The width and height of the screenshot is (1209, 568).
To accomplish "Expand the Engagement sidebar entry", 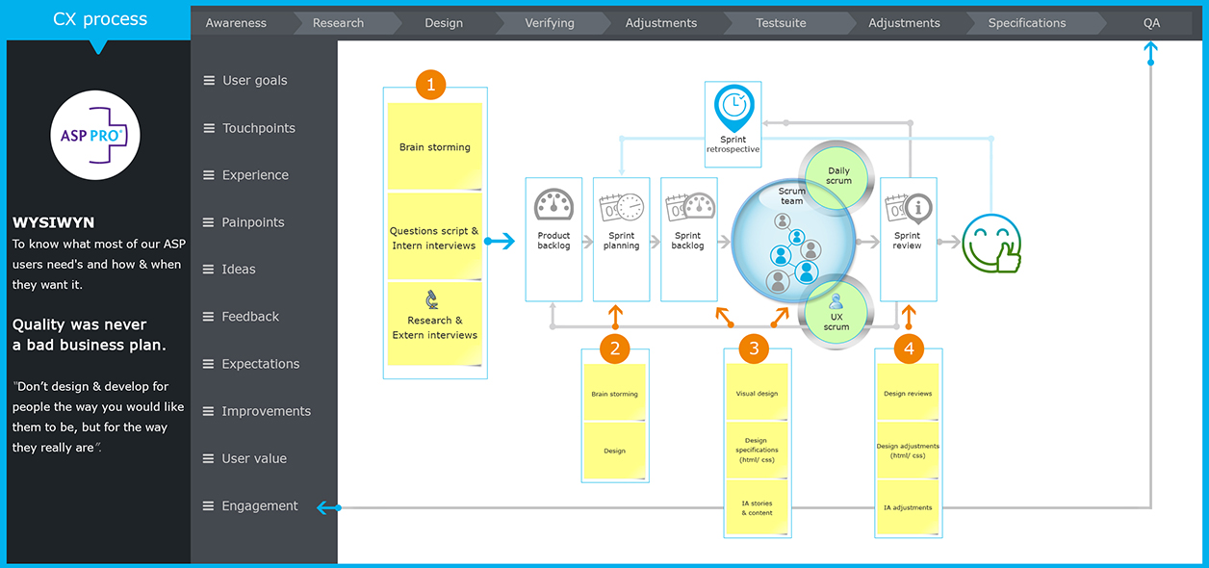I will (259, 506).
